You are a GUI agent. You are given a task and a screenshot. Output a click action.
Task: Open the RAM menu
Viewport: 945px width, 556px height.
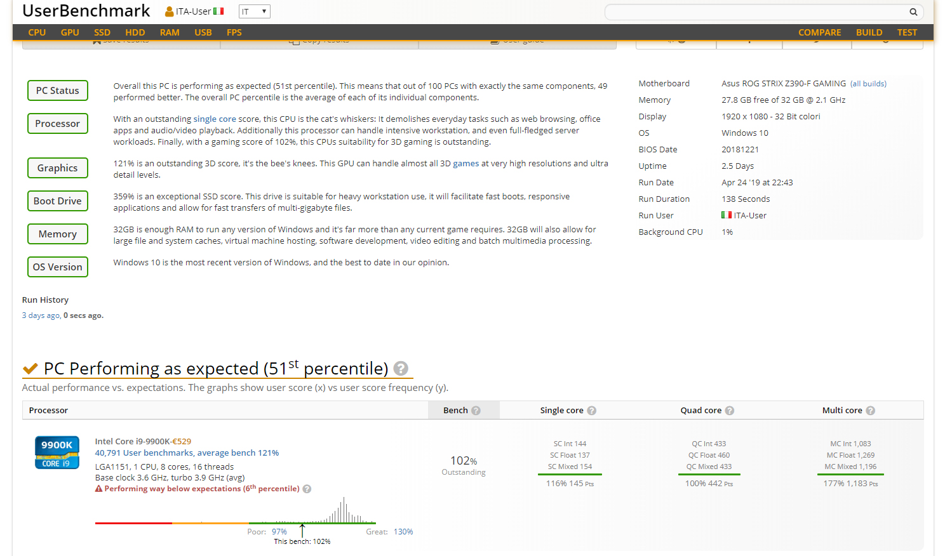point(170,32)
